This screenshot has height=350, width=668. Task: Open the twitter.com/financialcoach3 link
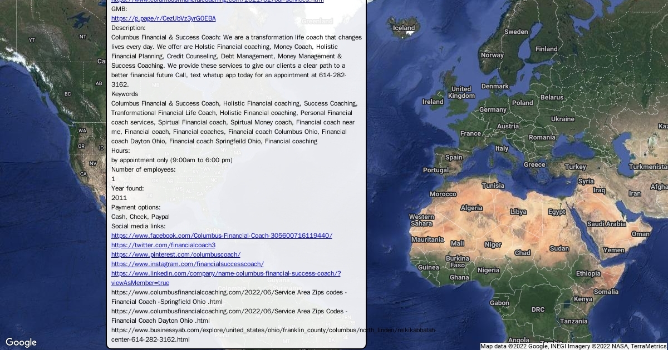(163, 245)
